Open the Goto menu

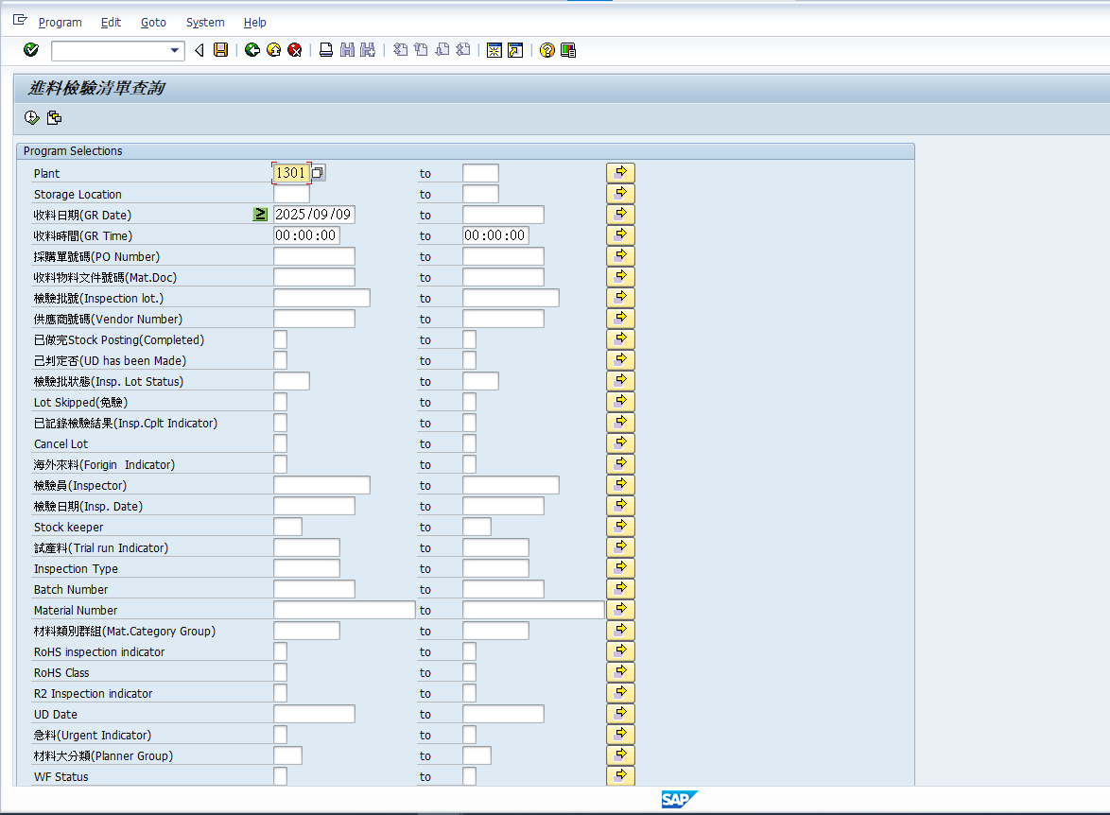pyautogui.click(x=153, y=22)
